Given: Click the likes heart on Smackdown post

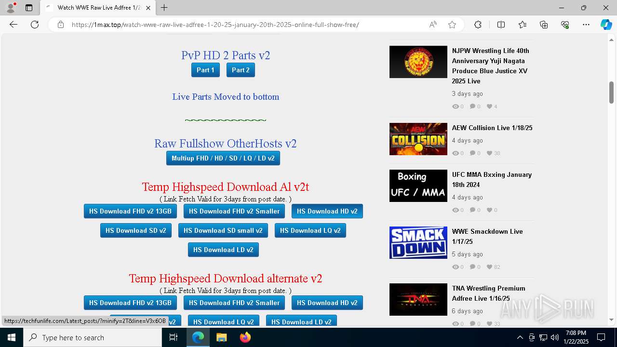Looking at the screenshot, I should 490,267.
